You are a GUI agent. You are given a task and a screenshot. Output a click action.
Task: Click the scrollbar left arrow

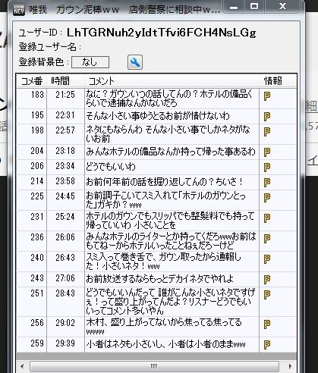tap(22, 366)
